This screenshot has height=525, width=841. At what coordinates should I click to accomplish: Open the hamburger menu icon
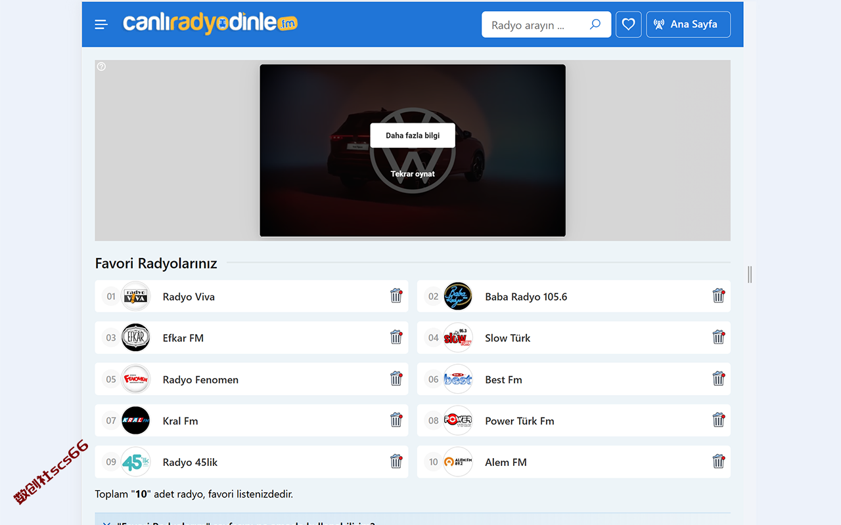point(101,24)
